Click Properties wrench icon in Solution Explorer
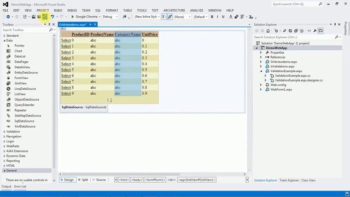The height and width of the screenshot is (197, 350). click(315, 31)
